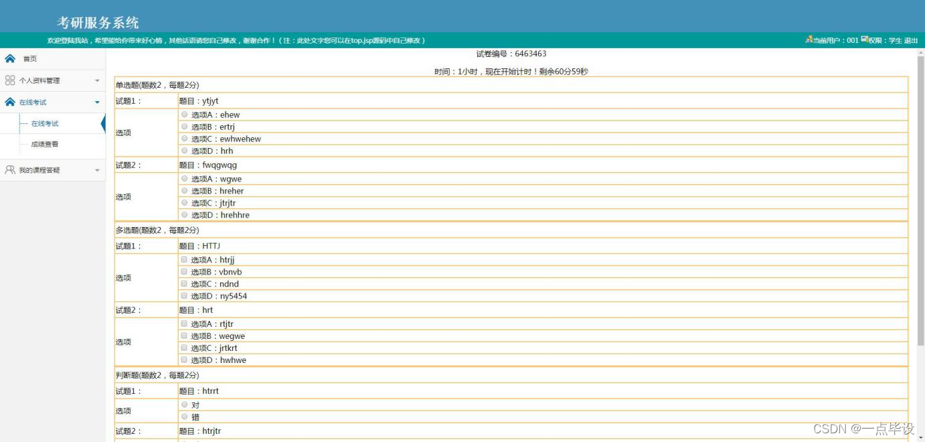Check option D ny5454 checkbox
This screenshot has height=442, width=925.
tap(184, 295)
